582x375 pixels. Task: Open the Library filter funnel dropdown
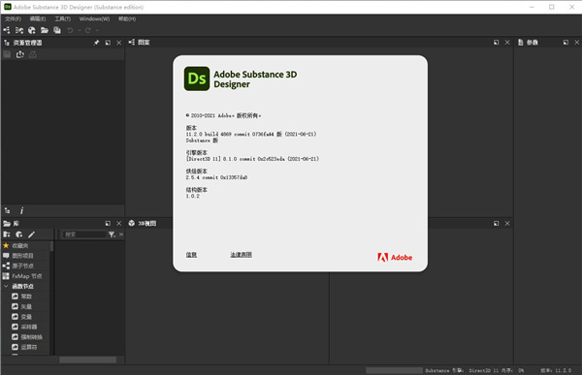click(112, 234)
